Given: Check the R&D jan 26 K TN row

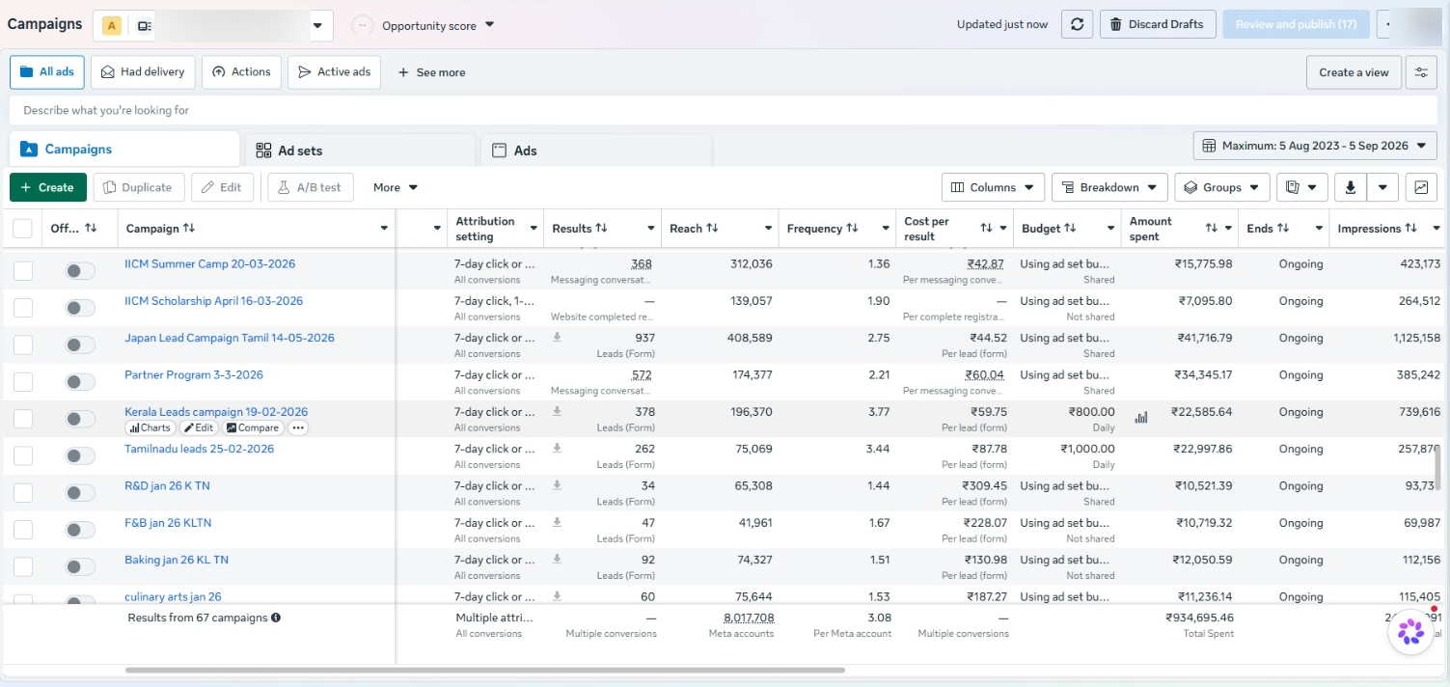Looking at the screenshot, I should pyautogui.click(x=23, y=493).
